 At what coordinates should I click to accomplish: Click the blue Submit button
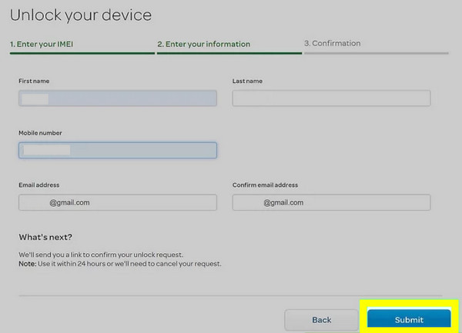click(408, 319)
